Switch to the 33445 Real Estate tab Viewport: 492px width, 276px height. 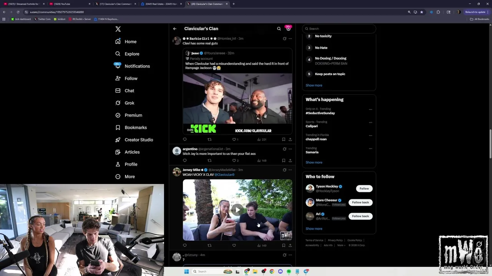[x=161, y=4]
